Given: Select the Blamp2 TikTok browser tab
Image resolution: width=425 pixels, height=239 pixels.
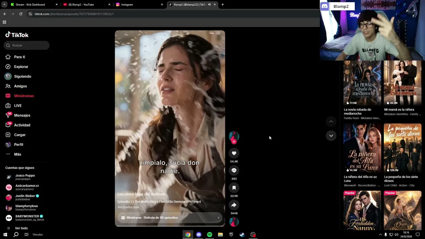Looking at the screenshot, I should click(x=192, y=5).
